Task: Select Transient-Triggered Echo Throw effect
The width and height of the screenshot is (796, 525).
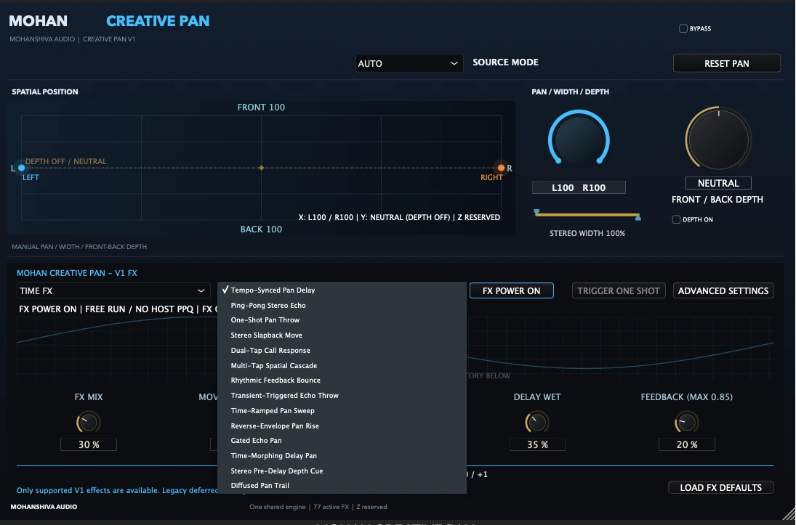Action: click(342, 396)
